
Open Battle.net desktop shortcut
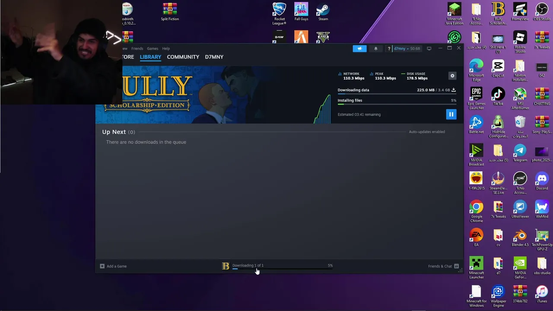(476, 124)
